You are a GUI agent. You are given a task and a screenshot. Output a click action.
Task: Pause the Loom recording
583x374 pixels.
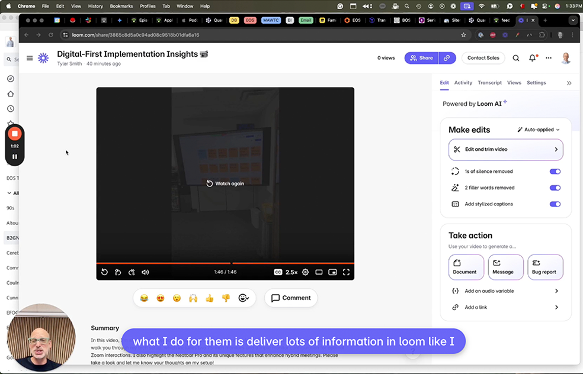(x=14, y=157)
